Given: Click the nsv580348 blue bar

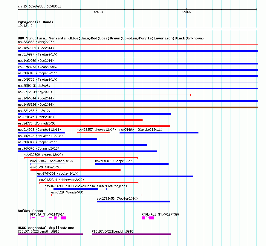Looking at the screenshot, I should [132, 164].
